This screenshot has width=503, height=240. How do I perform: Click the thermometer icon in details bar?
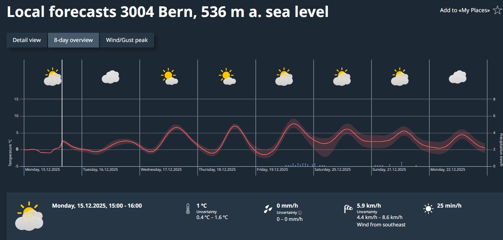[x=188, y=209]
